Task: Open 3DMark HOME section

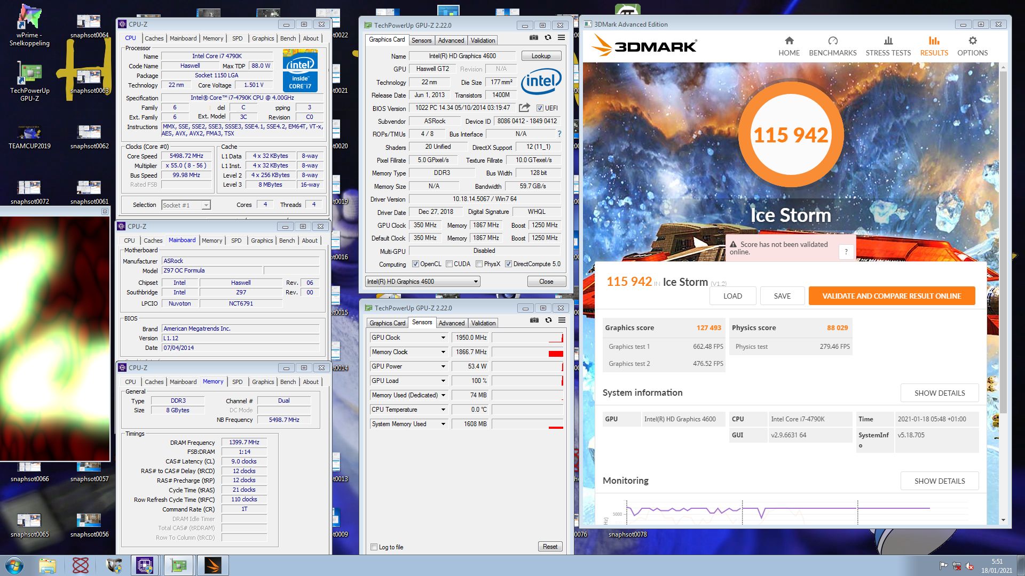Action: point(789,46)
